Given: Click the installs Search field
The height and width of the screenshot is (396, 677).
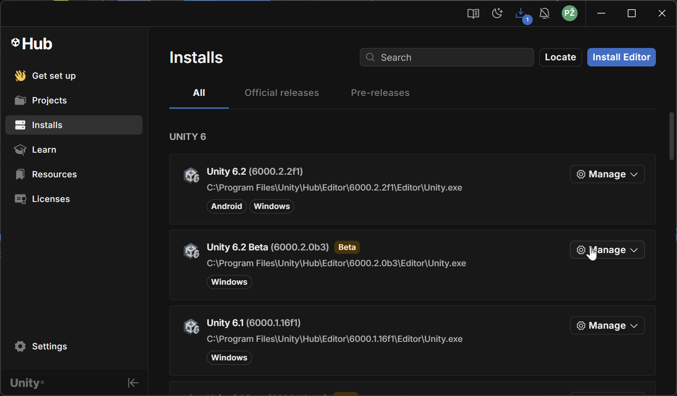Looking at the screenshot, I should coord(453,57).
